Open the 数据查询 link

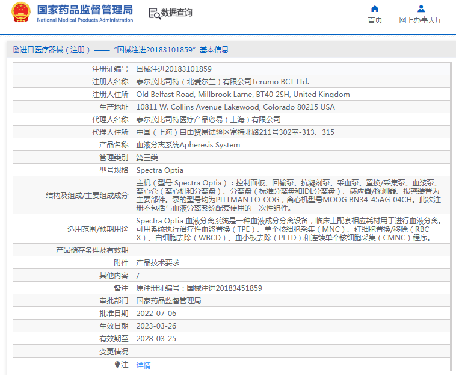(x=176, y=13)
